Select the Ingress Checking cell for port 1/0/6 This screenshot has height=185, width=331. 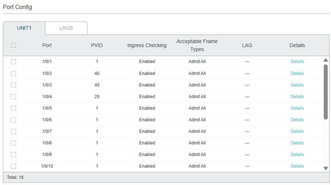[147, 120]
